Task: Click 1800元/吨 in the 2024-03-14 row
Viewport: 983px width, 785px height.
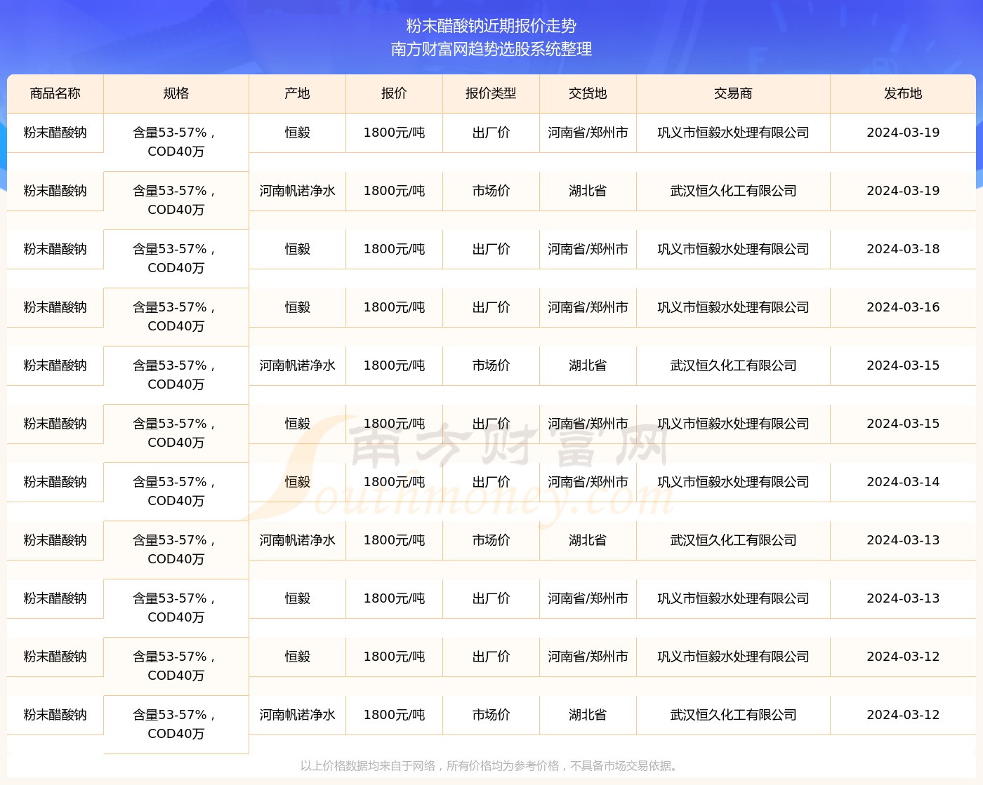Action: pyautogui.click(x=394, y=482)
